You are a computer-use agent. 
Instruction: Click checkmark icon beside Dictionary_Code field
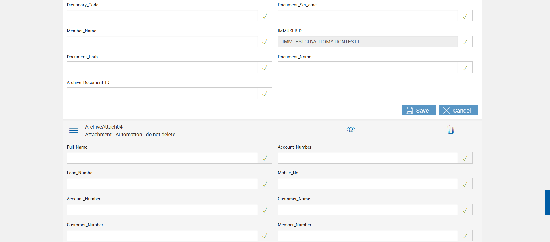[x=265, y=16]
